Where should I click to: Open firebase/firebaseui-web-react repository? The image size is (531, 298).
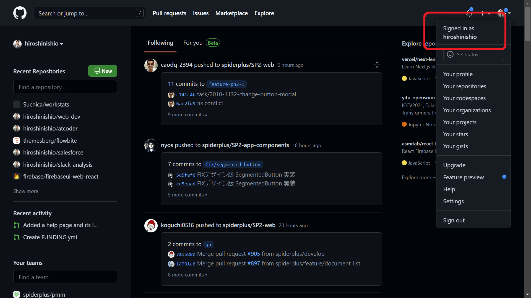61,176
